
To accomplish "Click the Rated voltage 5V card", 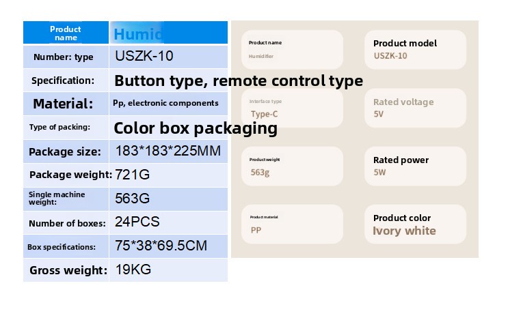I will point(415,108).
